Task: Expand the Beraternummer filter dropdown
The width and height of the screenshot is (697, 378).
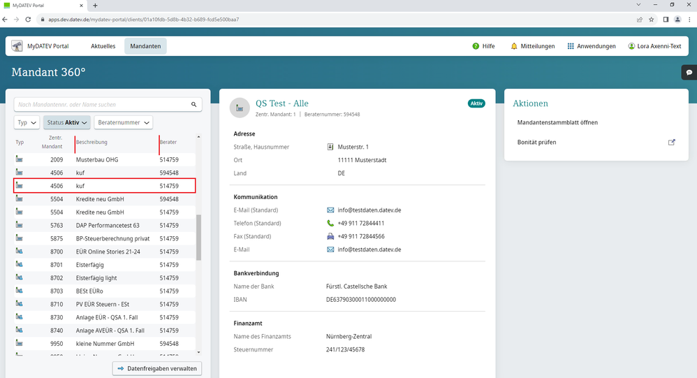Action: (123, 122)
